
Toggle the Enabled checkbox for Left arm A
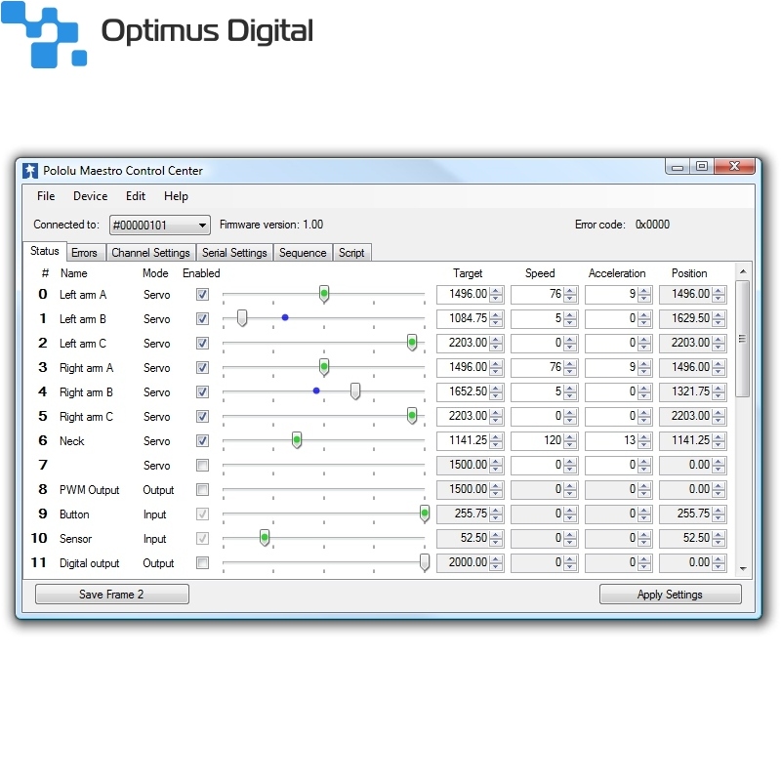(202, 295)
